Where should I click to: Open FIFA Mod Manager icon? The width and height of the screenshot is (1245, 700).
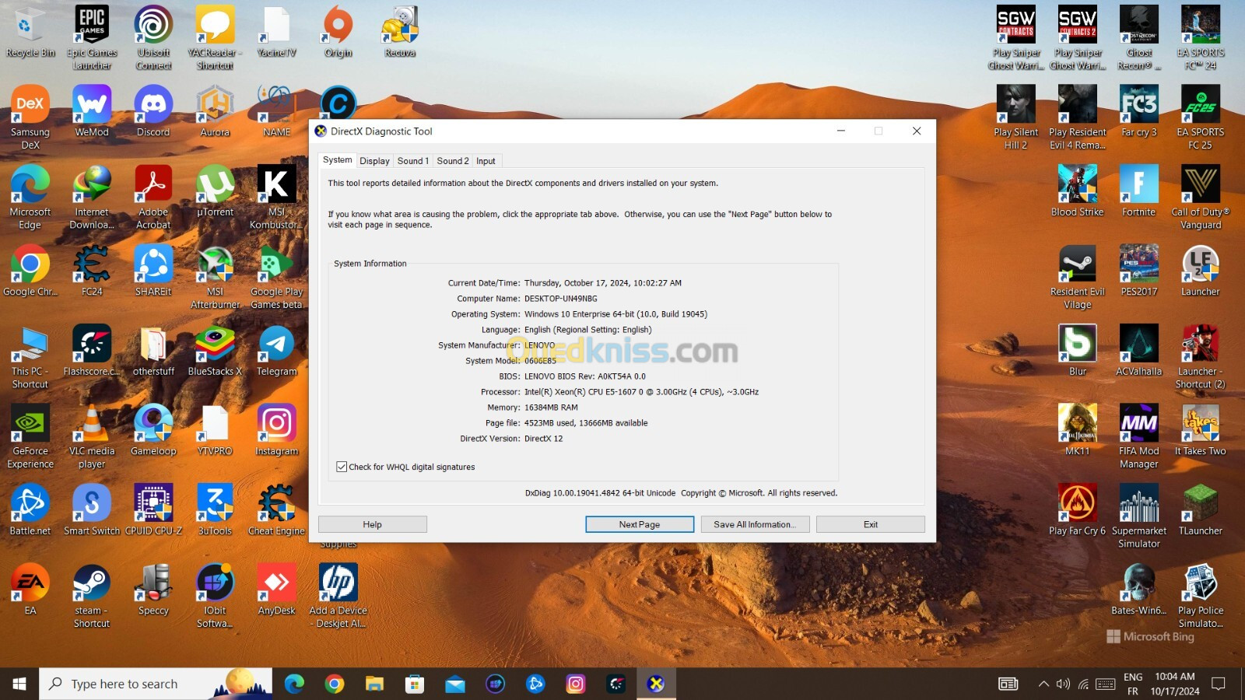click(1138, 436)
